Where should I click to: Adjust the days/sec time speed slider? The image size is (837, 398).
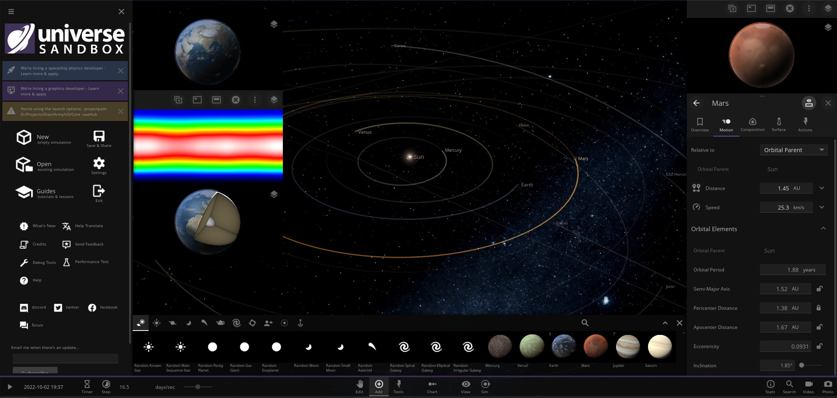[x=198, y=387]
